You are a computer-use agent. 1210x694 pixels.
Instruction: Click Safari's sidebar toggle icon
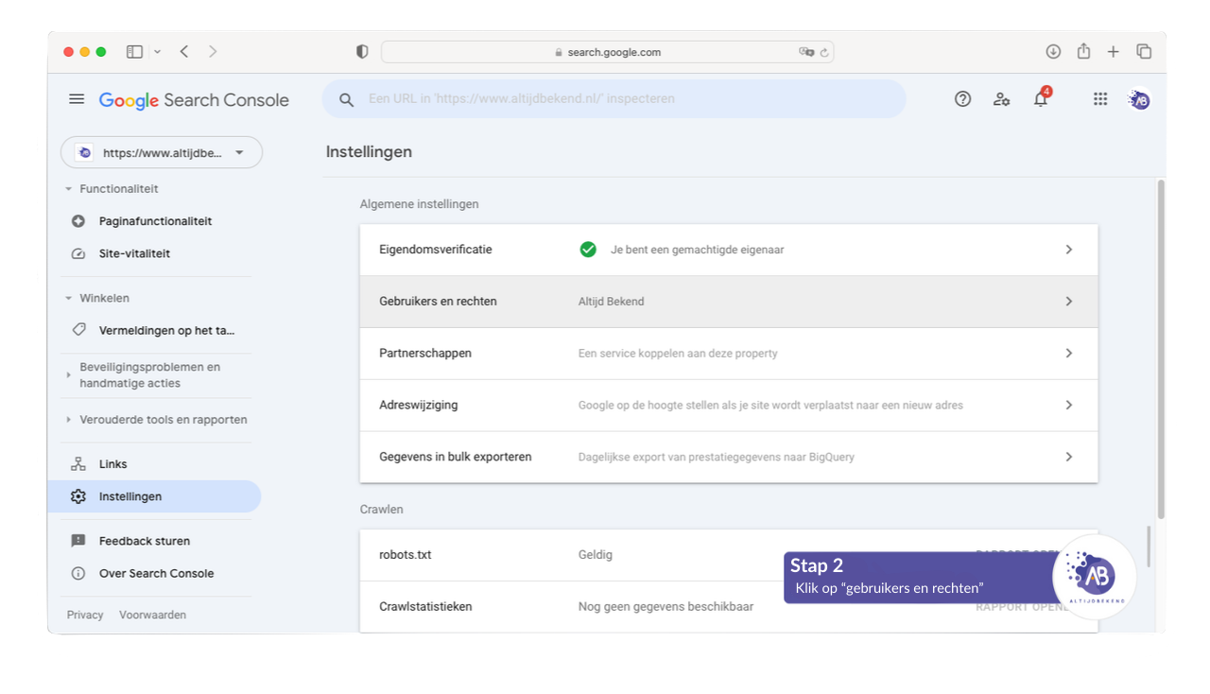coord(134,52)
